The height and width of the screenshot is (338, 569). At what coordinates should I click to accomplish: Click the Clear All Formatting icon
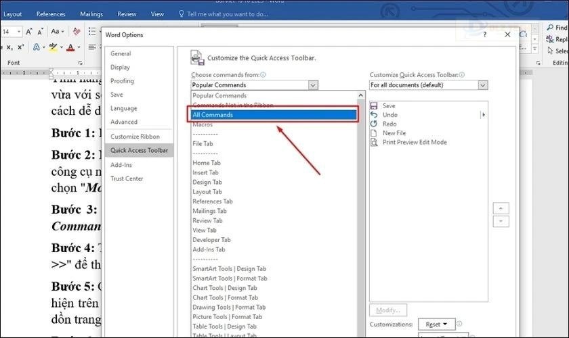[x=76, y=32]
